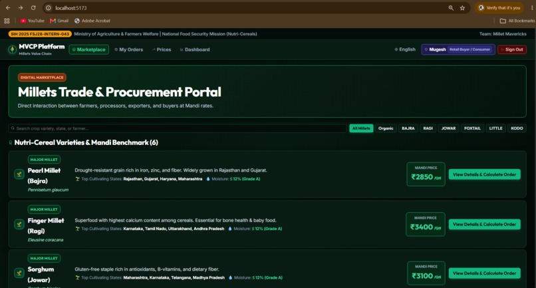Go forward in browser history
This screenshot has width=536, height=288.
tap(21, 7)
